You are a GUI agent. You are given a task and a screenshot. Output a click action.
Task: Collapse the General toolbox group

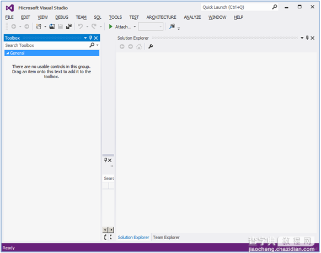8,53
